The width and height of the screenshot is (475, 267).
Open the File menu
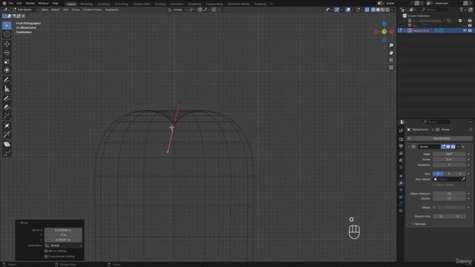[11, 3]
